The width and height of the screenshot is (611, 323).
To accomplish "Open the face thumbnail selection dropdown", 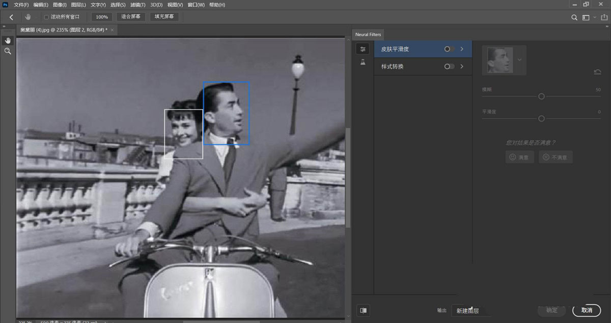I will click(519, 59).
